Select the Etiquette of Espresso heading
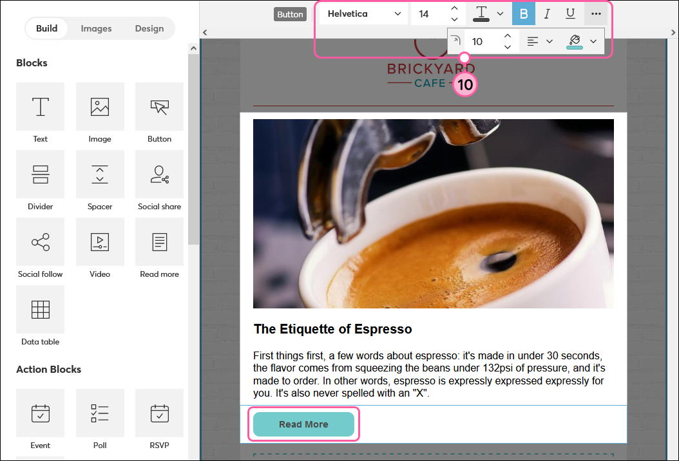Viewport: 679px width, 461px height. [332, 329]
